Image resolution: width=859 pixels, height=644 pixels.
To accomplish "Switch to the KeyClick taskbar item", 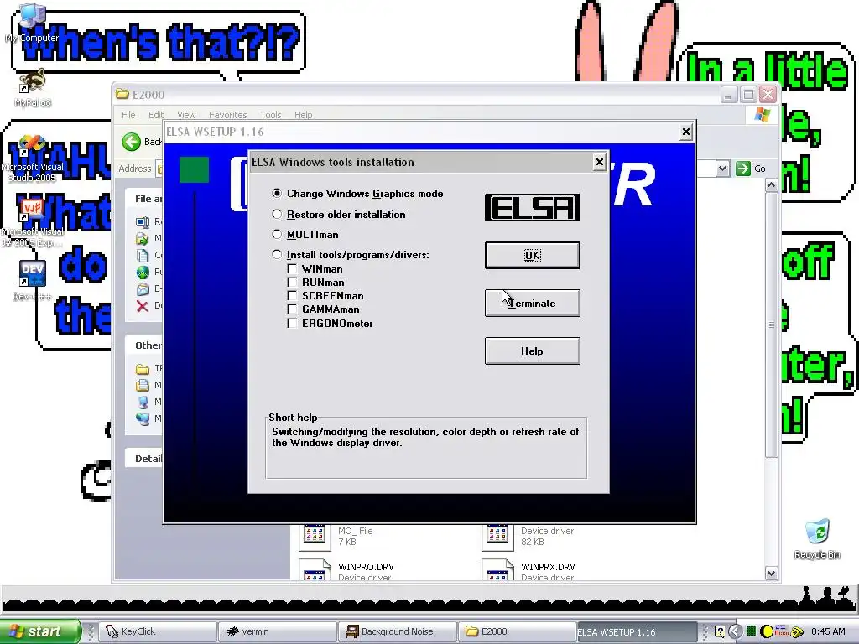I will (158, 631).
